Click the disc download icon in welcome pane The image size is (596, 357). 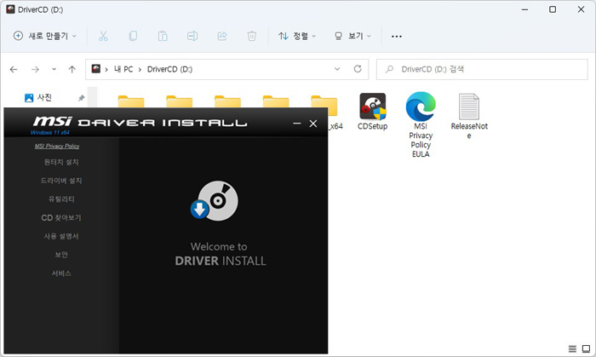[x=215, y=200]
